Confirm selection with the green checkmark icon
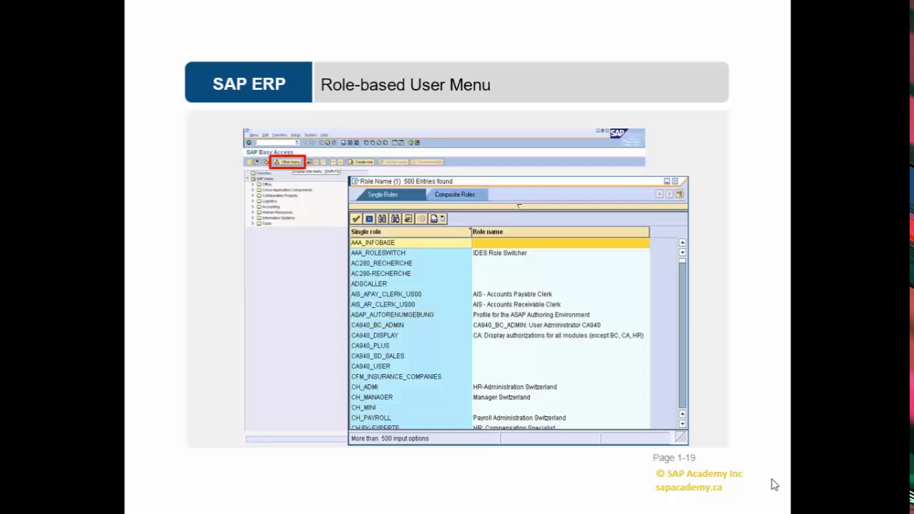 click(356, 218)
